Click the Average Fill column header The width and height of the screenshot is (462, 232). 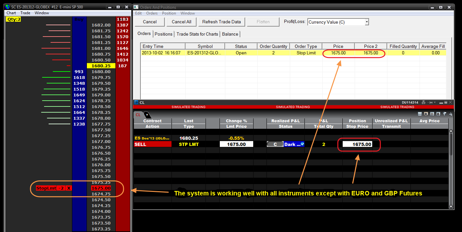coord(433,46)
